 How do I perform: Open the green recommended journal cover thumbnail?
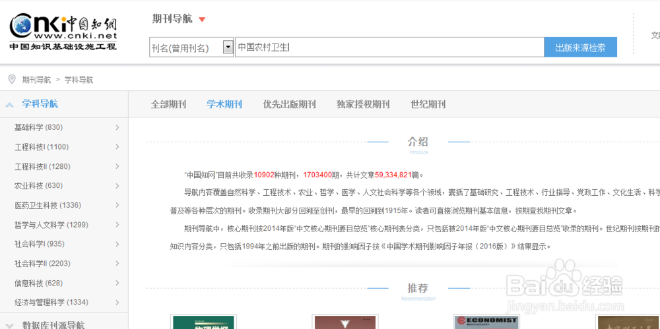pyautogui.click(x=203, y=322)
